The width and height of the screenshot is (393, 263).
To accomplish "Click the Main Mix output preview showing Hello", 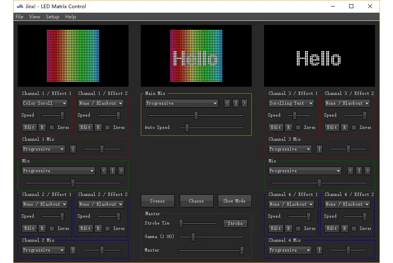I will 196,56.
